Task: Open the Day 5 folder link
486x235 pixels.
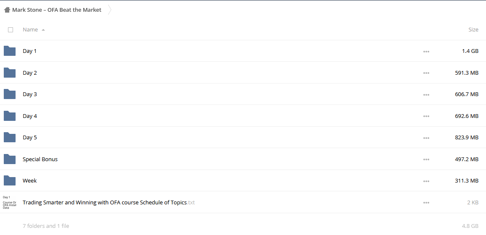Action: coord(30,137)
